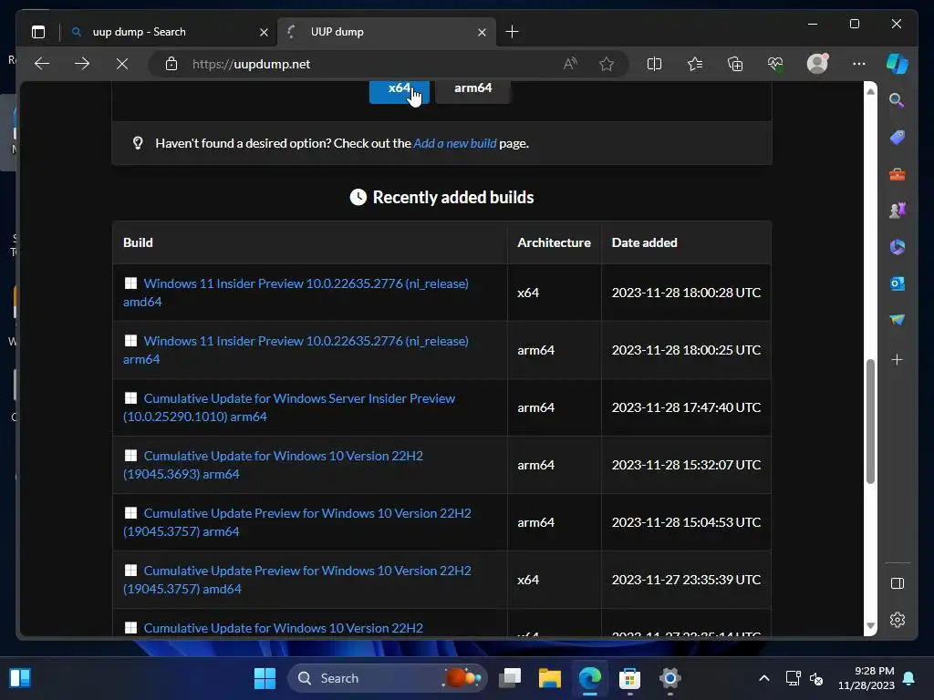The width and height of the screenshot is (934, 700).
Task: Open sidebar Search icon
Action: click(x=897, y=100)
